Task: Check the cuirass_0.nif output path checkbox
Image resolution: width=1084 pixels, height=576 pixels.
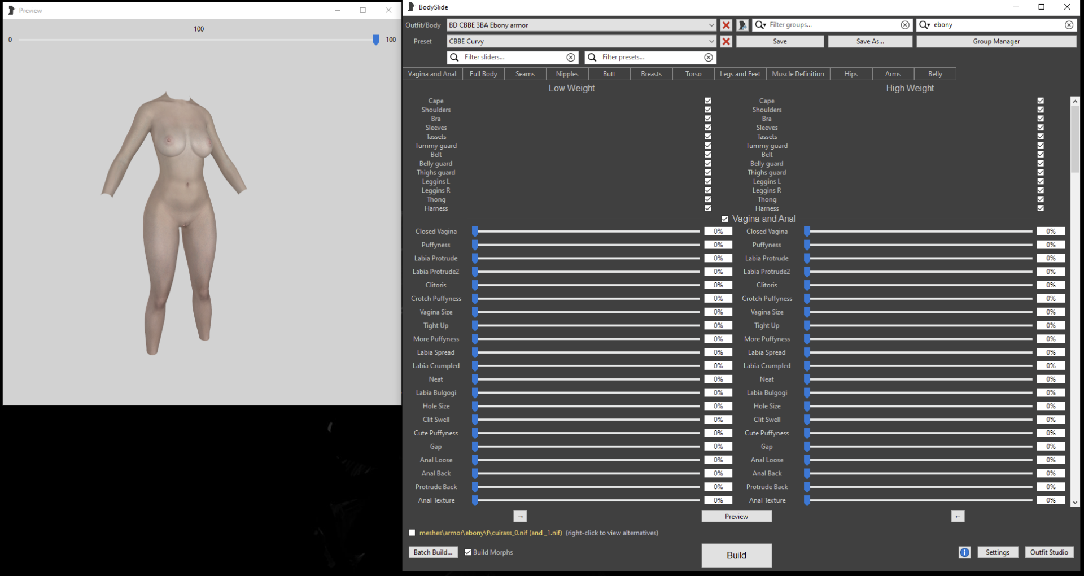Action: click(412, 533)
